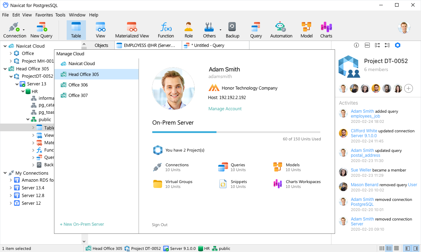Open the File menu
Image resolution: width=421 pixels, height=252 pixels.
tap(5, 15)
